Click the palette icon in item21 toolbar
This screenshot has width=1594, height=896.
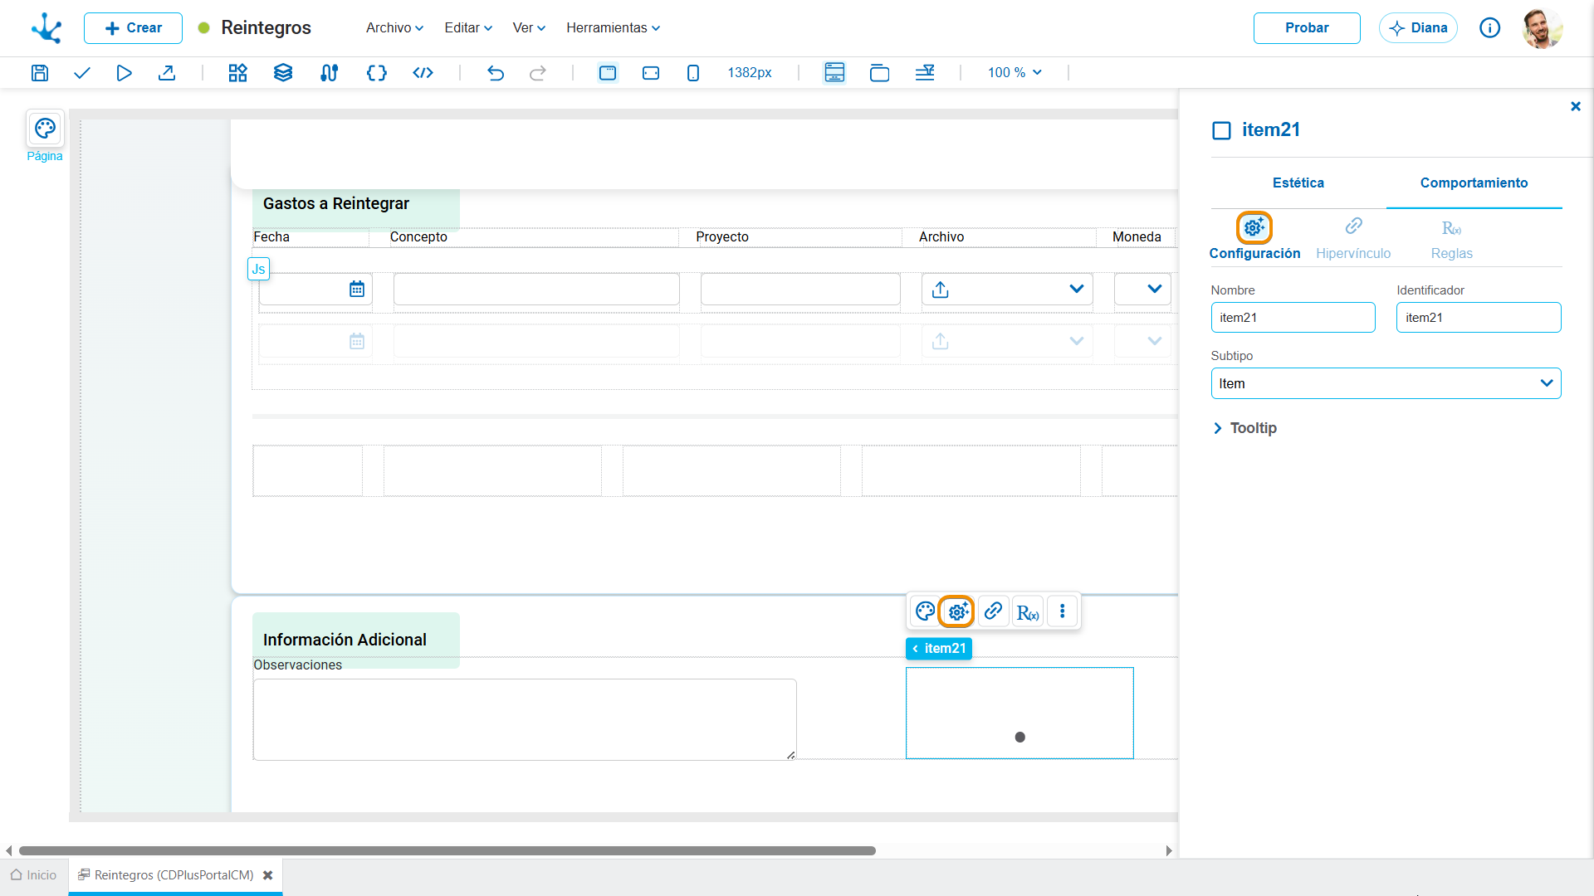click(925, 611)
